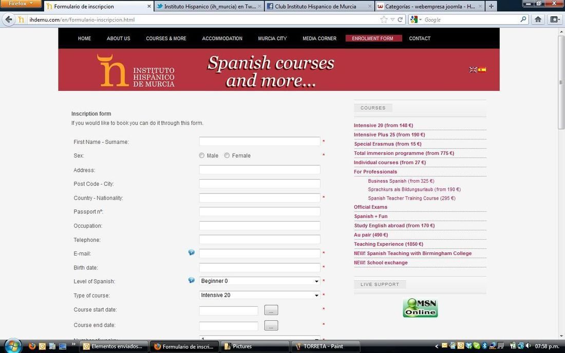Click the mail envelope tray icon
This screenshot has width=565, height=353.
click(x=445, y=345)
